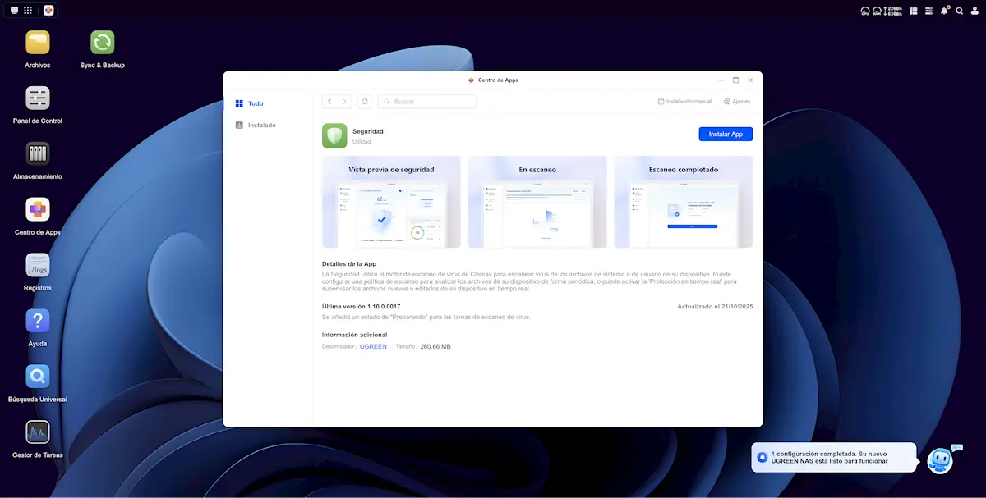The height and width of the screenshot is (498, 986).
Task: Open the app grid launcher in top bar
Action: [28, 11]
